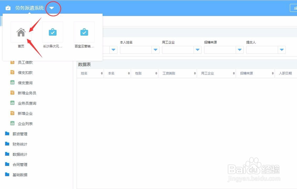Open the 新增企业 form icon
Image resolution: width=297 pixels, height=189 pixels.
point(12,113)
